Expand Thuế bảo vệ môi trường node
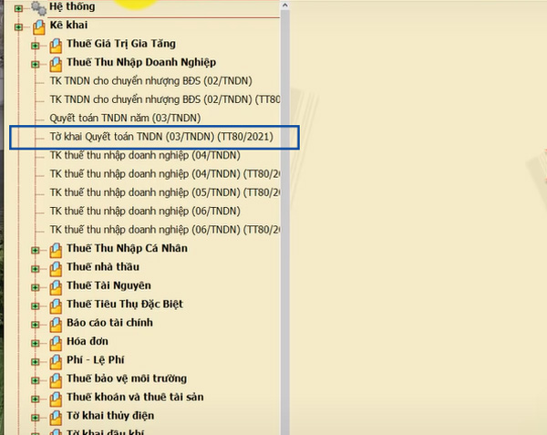 [36, 379]
